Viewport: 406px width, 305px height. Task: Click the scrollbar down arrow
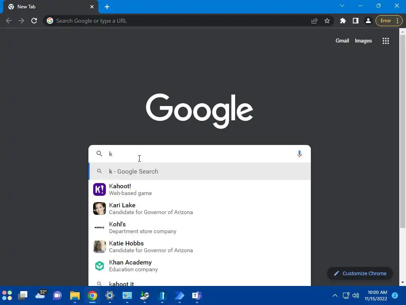point(402,282)
